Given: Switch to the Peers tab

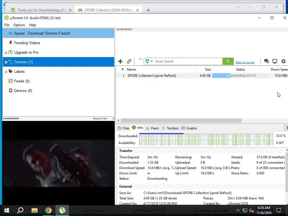Looking at the screenshot, I should pyautogui.click(x=152, y=128).
